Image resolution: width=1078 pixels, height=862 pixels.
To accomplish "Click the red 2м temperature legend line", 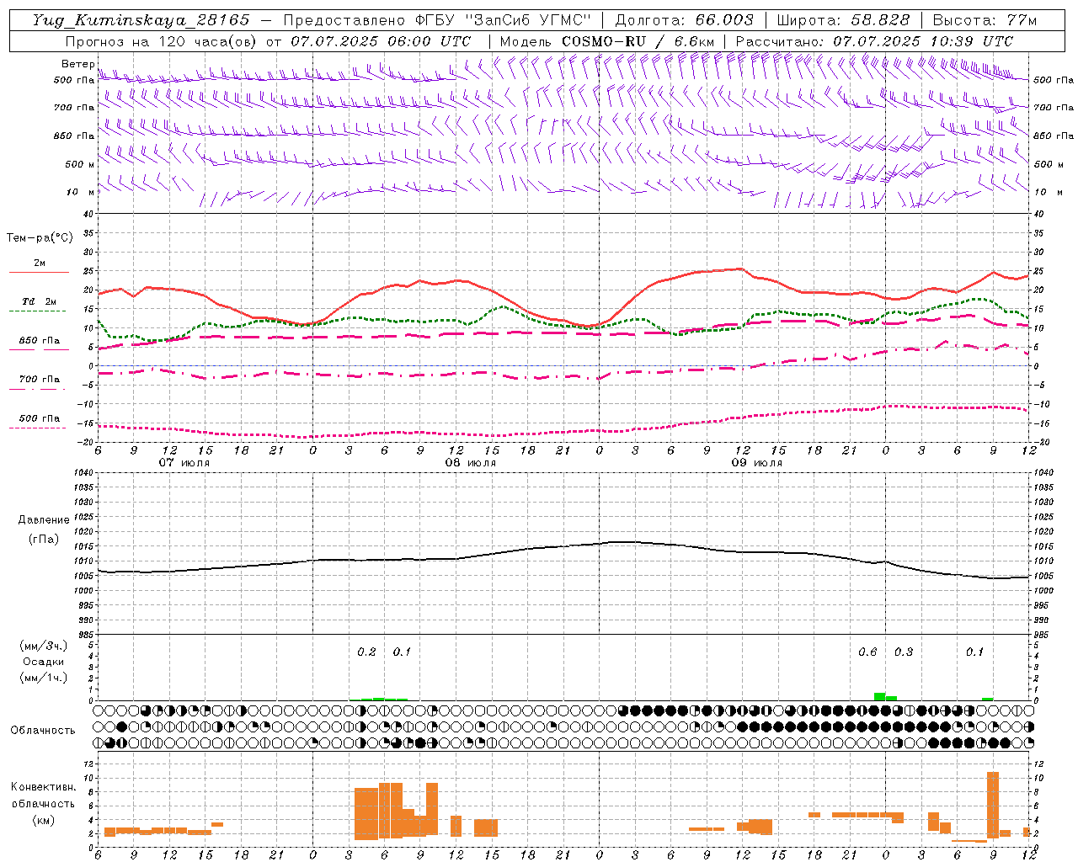I will 39,273.
